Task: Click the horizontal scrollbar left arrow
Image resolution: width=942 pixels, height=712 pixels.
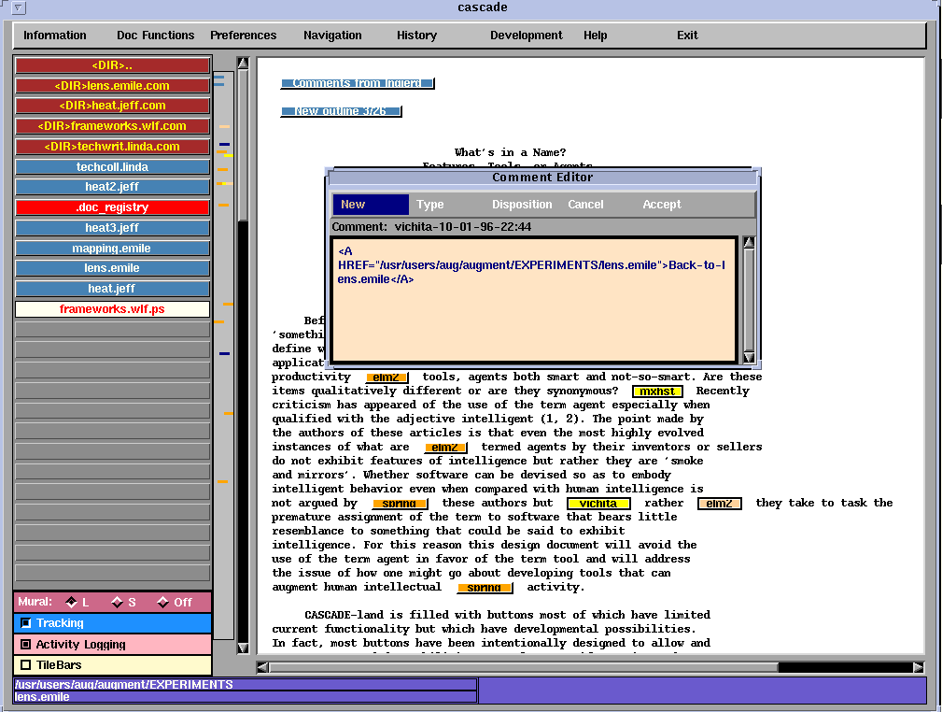Action: click(x=262, y=667)
